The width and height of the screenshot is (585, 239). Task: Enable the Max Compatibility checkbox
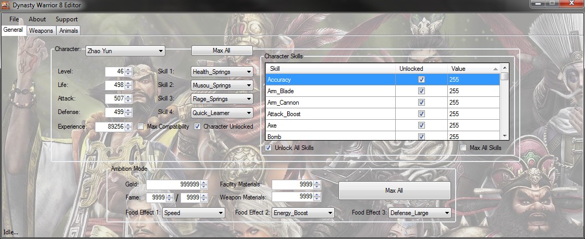click(141, 127)
